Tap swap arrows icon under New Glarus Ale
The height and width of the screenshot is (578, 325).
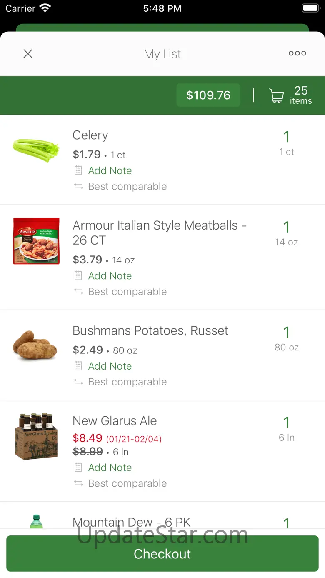(78, 483)
